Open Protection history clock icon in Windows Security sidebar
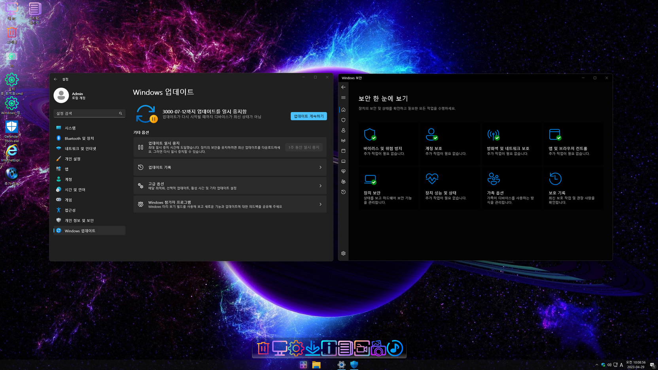Image resolution: width=658 pixels, height=370 pixels. tap(343, 192)
